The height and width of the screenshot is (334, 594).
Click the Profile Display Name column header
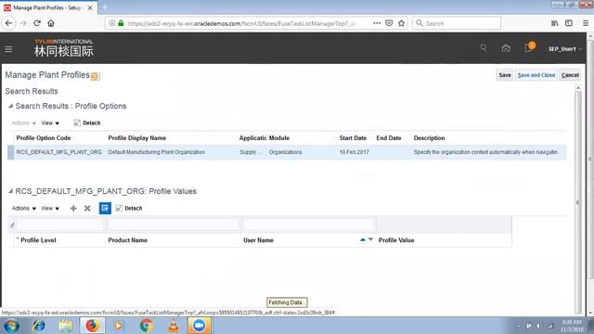pos(137,138)
